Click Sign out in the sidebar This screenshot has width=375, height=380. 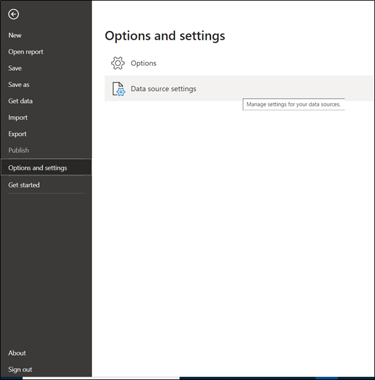click(20, 369)
